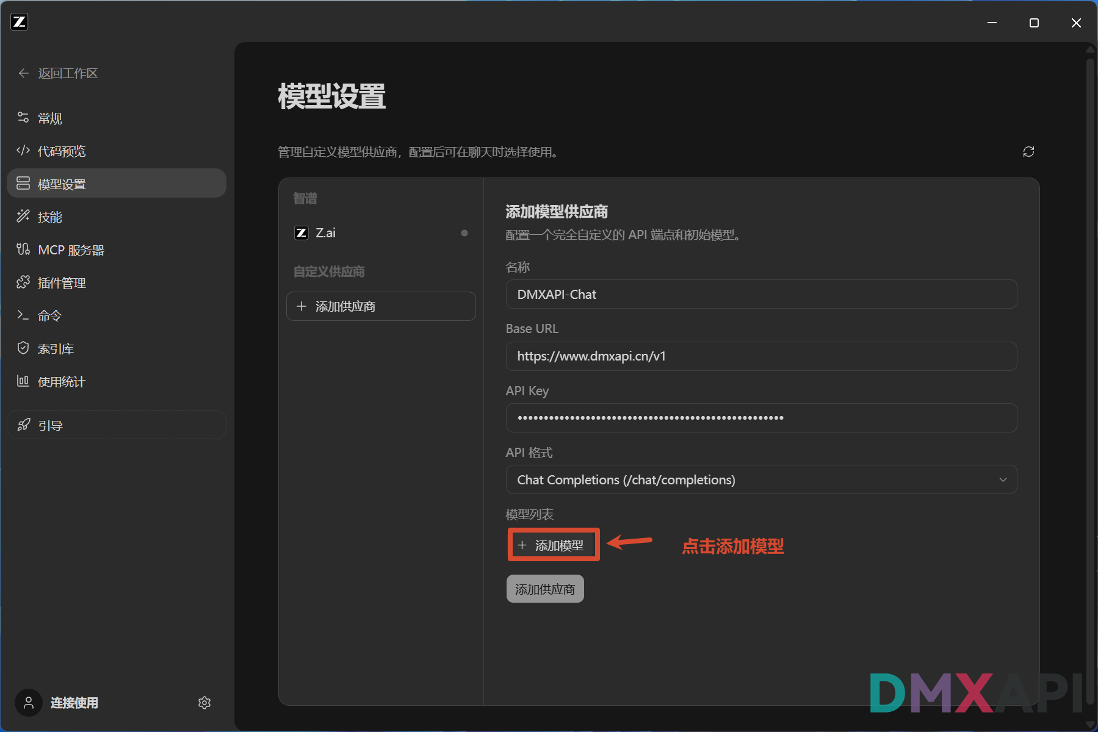This screenshot has height=732, width=1098.
Task: Open 常规 general settings
Action: (116, 118)
